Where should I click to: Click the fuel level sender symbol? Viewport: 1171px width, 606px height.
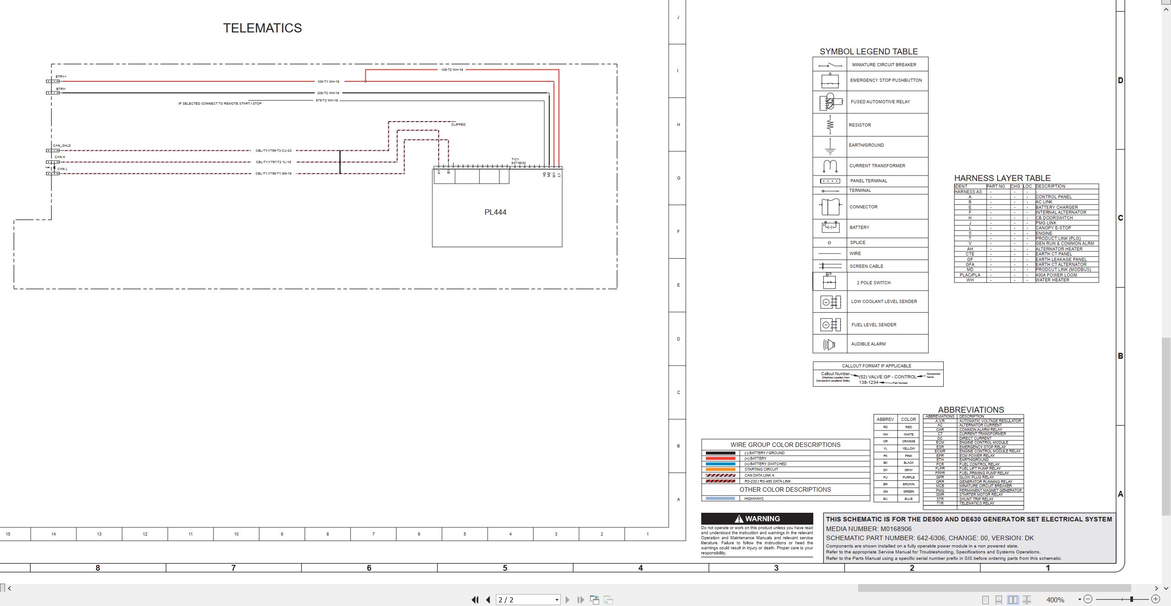[x=830, y=325]
